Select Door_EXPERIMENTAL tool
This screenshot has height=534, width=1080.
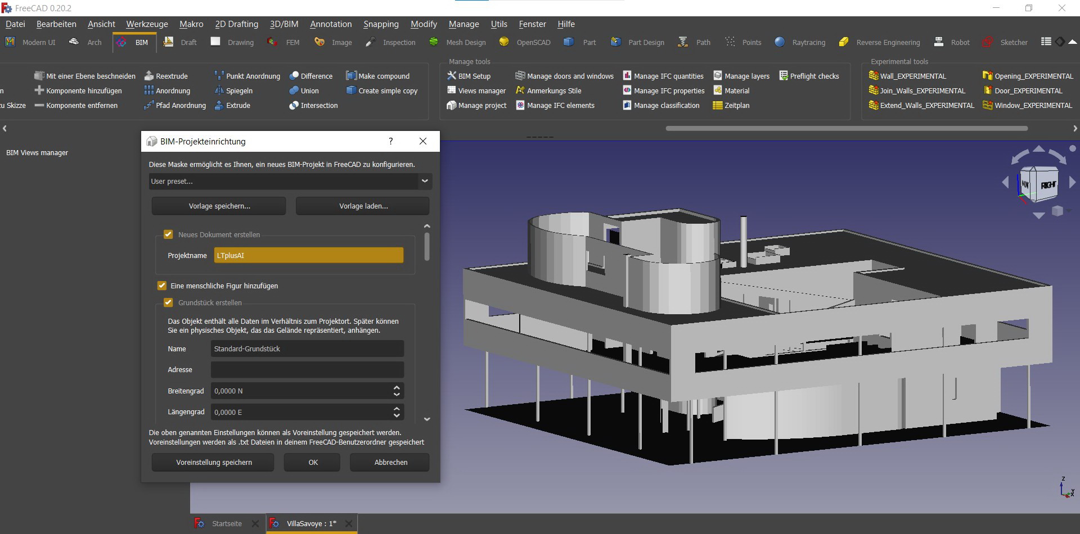click(1023, 90)
